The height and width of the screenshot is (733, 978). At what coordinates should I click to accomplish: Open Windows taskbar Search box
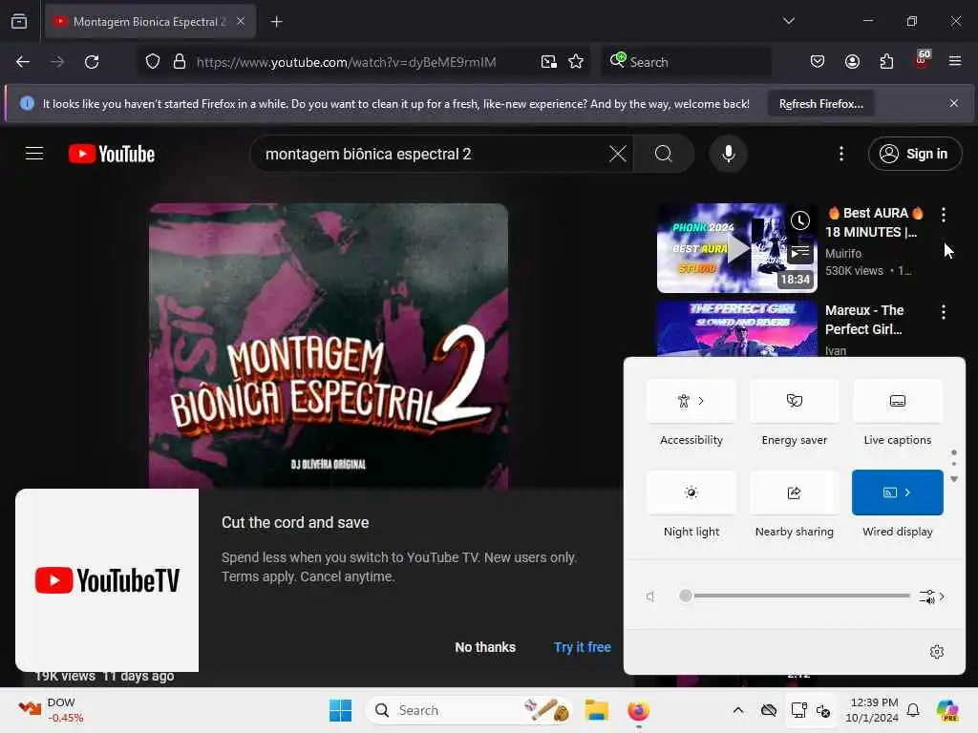(468, 710)
